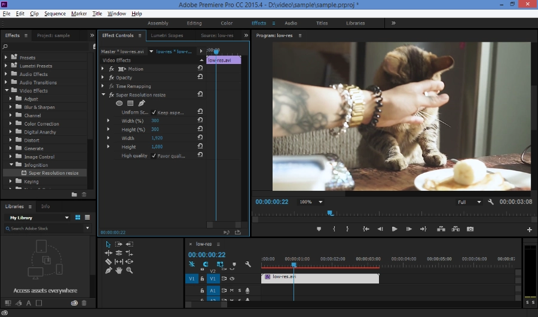Choose free draw bezier mask pen

coord(141,103)
